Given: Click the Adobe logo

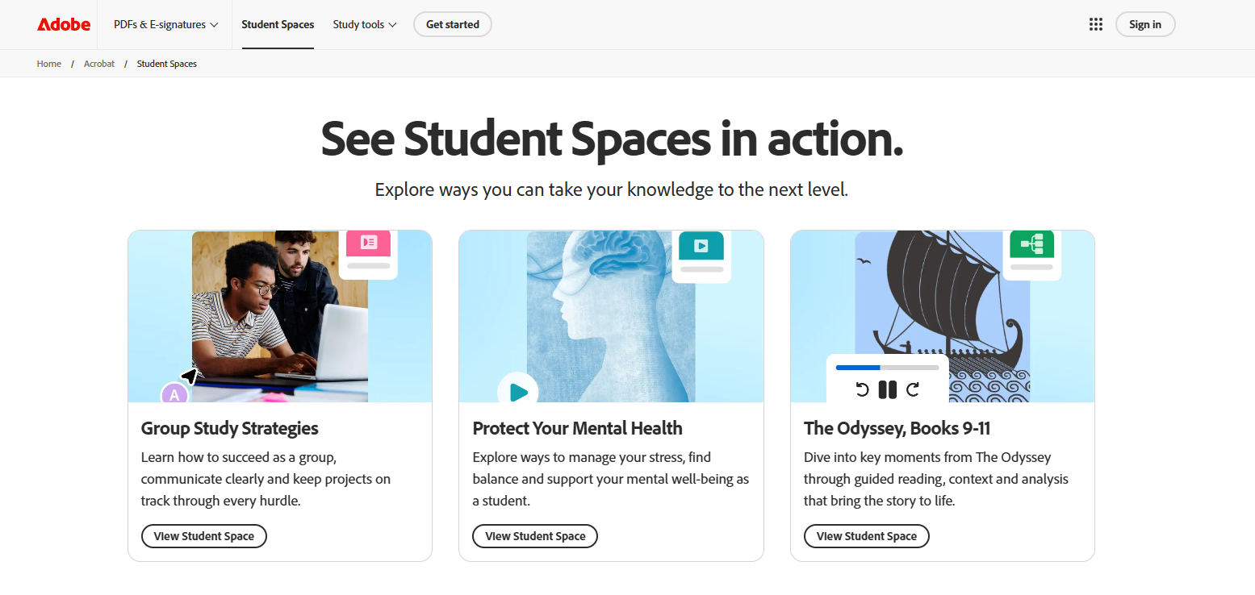Looking at the screenshot, I should click(x=64, y=24).
